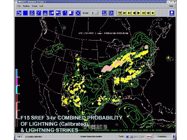Click the Unzoom tool icon
The height and width of the screenshot is (140, 187).
click(x=111, y=13)
